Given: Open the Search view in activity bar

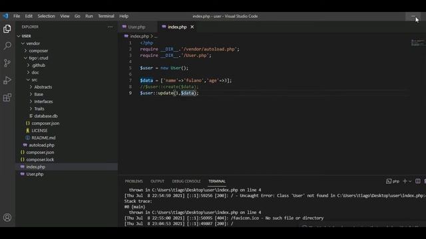Looking at the screenshot, I should tap(7, 46).
